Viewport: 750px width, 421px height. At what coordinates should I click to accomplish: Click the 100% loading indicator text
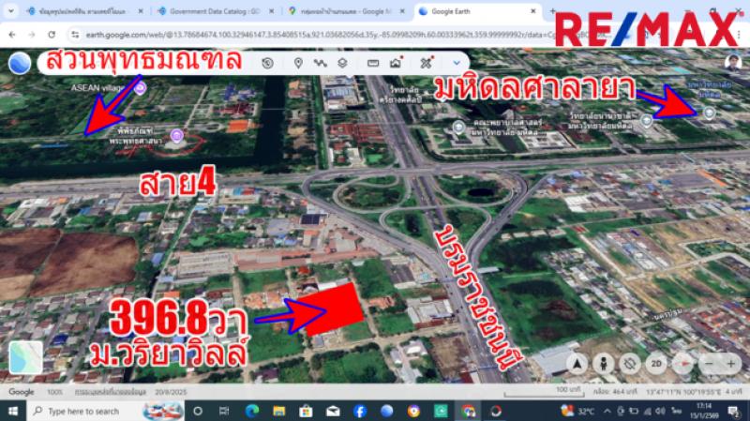coord(54,392)
